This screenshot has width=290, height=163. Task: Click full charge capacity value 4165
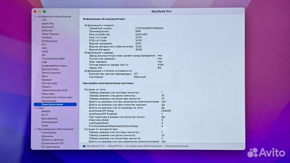(x=161, y=65)
